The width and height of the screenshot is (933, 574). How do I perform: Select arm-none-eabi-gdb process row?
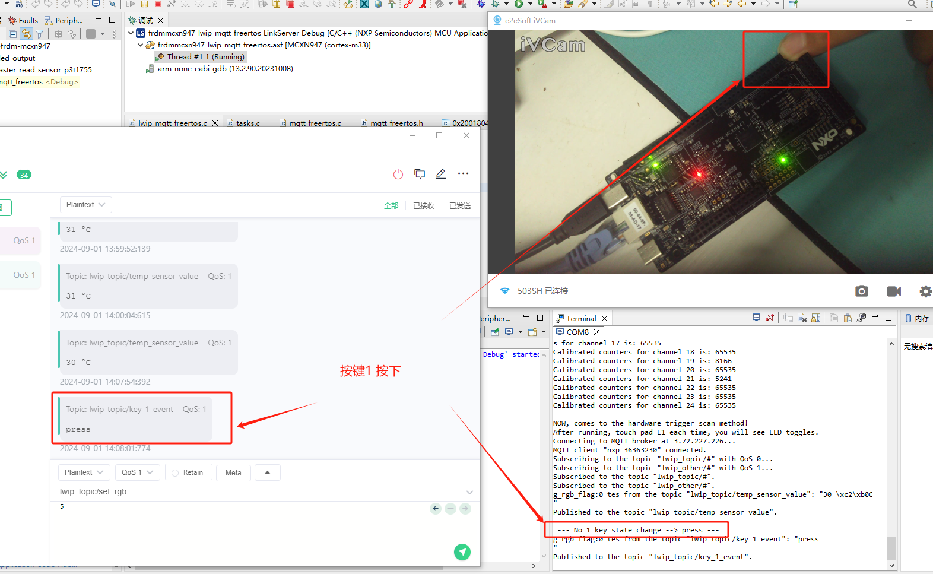pos(220,69)
